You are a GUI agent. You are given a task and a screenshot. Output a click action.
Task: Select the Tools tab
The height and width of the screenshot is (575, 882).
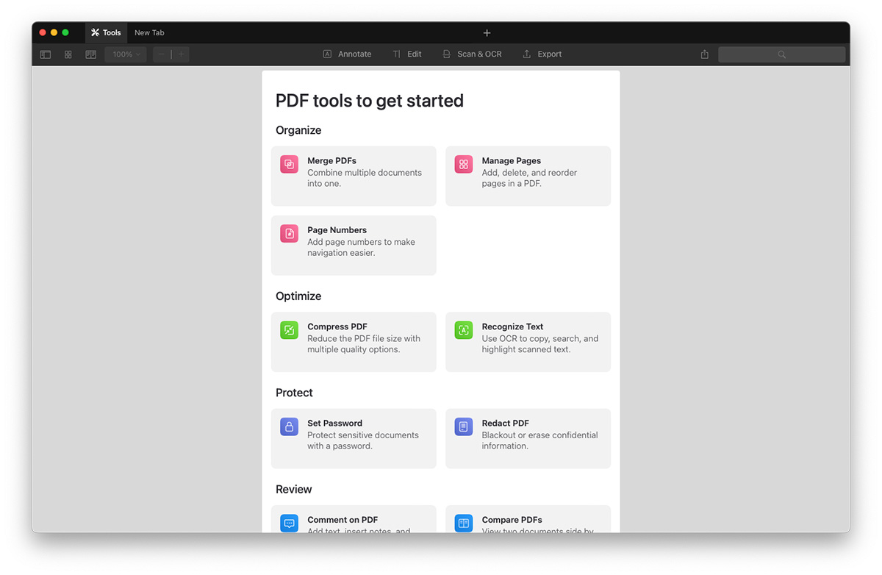(106, 33)
